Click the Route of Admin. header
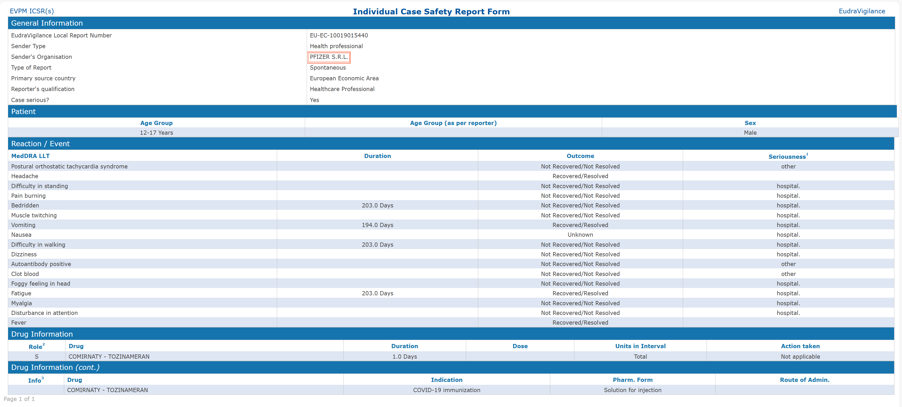 [x=804, y=380]
